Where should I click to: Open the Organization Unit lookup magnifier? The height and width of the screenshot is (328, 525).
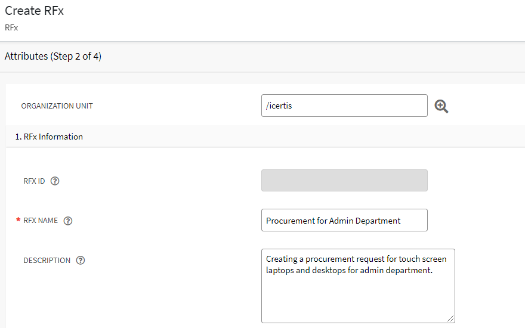(441, 106)
